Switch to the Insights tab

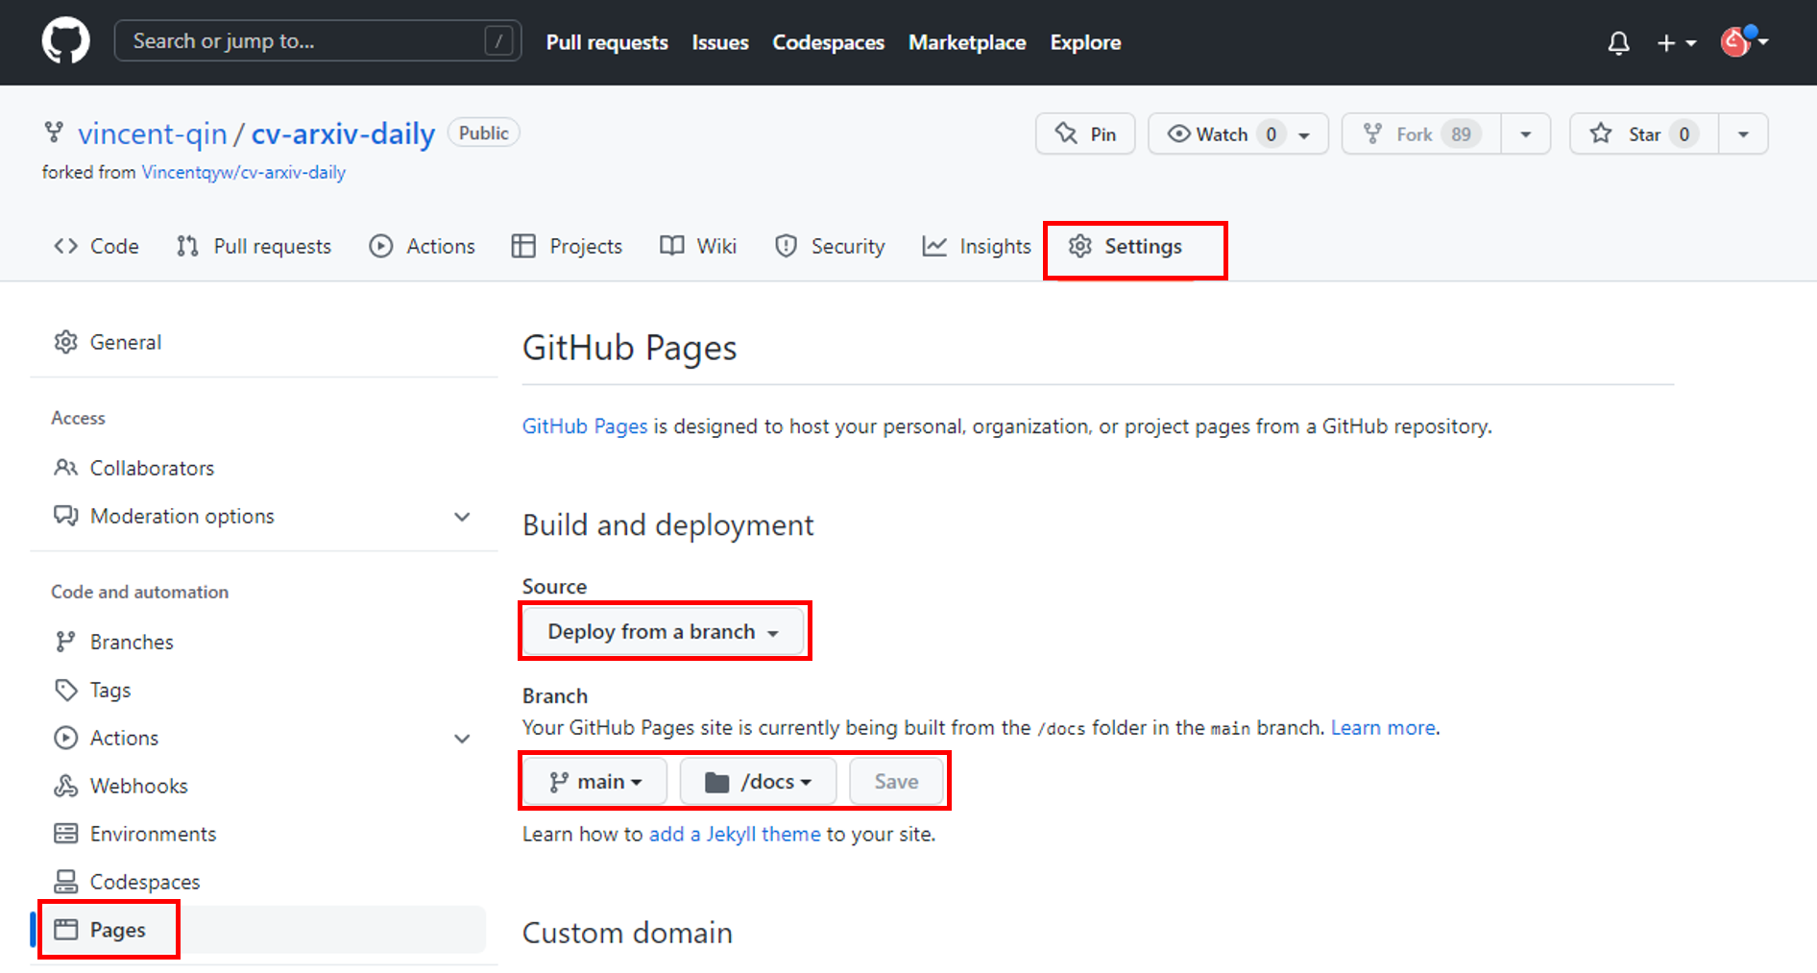coord(977,247)
